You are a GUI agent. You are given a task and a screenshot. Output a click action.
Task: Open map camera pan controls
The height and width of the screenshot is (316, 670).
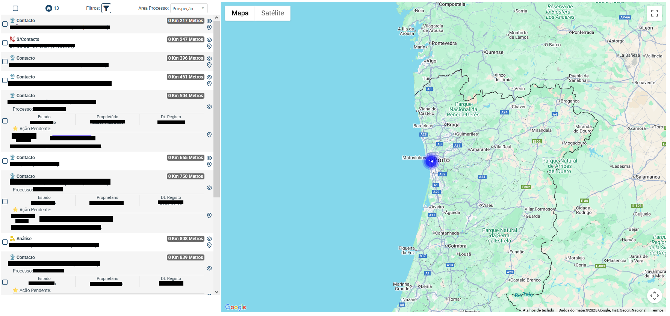coord(655,296)
